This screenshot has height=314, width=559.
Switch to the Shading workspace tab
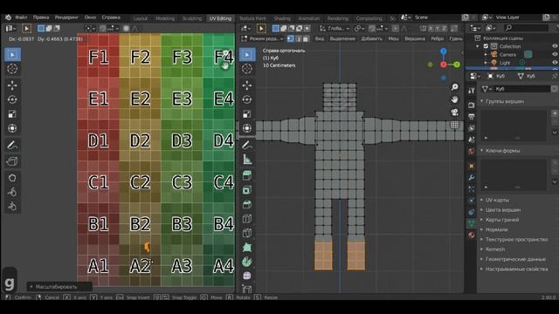point(282,18)
